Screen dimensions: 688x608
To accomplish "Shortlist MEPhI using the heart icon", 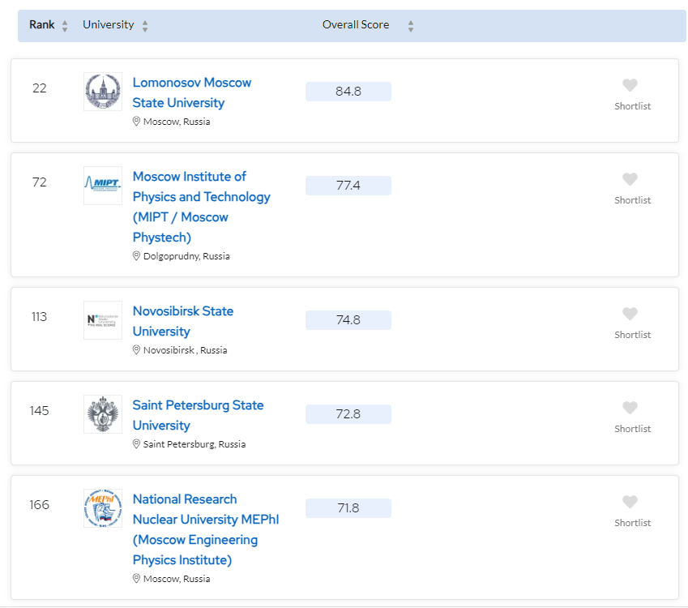I will [630, 502].
